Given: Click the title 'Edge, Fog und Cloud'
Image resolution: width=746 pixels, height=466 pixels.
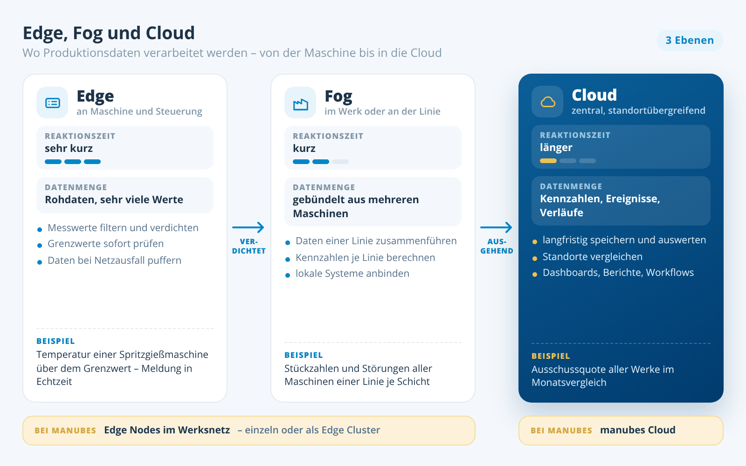Looking at the screenshot, I should (109, 33).
